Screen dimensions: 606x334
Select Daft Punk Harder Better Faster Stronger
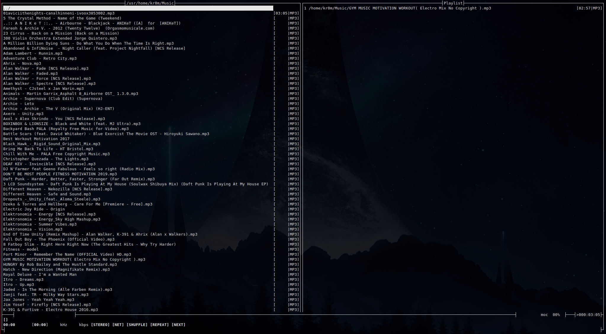pyautogui.click(x=79, y=179)
